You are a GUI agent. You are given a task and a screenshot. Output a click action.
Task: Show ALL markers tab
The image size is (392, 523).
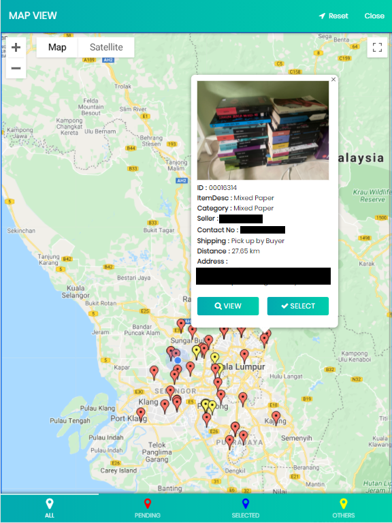[x=49, y=508]
